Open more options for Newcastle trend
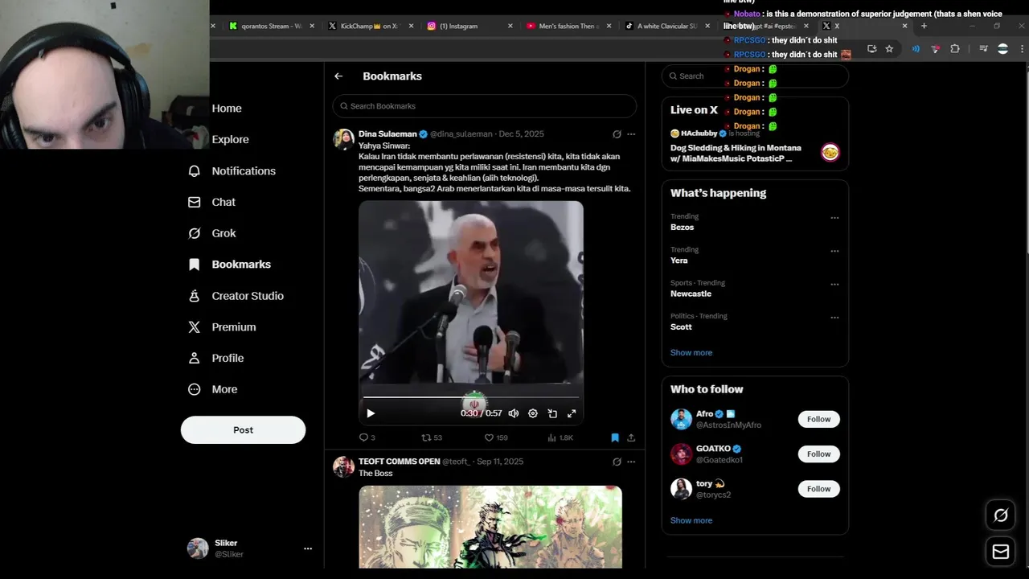 coord(834,284)
